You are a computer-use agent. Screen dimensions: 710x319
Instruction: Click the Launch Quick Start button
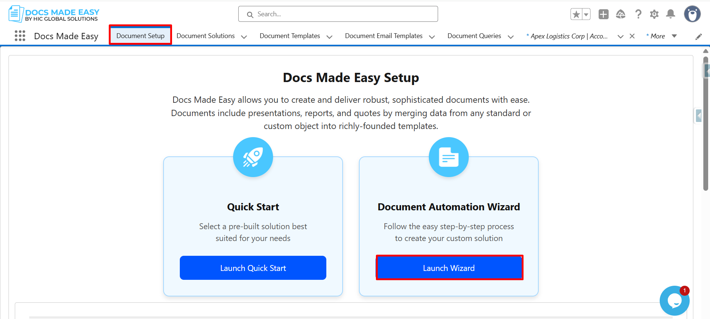(253, 268)
